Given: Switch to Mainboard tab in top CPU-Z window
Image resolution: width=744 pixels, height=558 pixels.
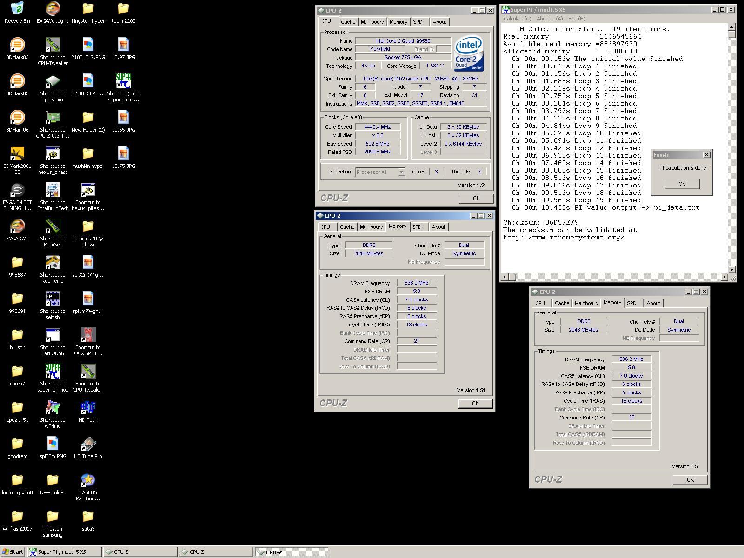Looking at the screenshot, I should coord(372,22).
